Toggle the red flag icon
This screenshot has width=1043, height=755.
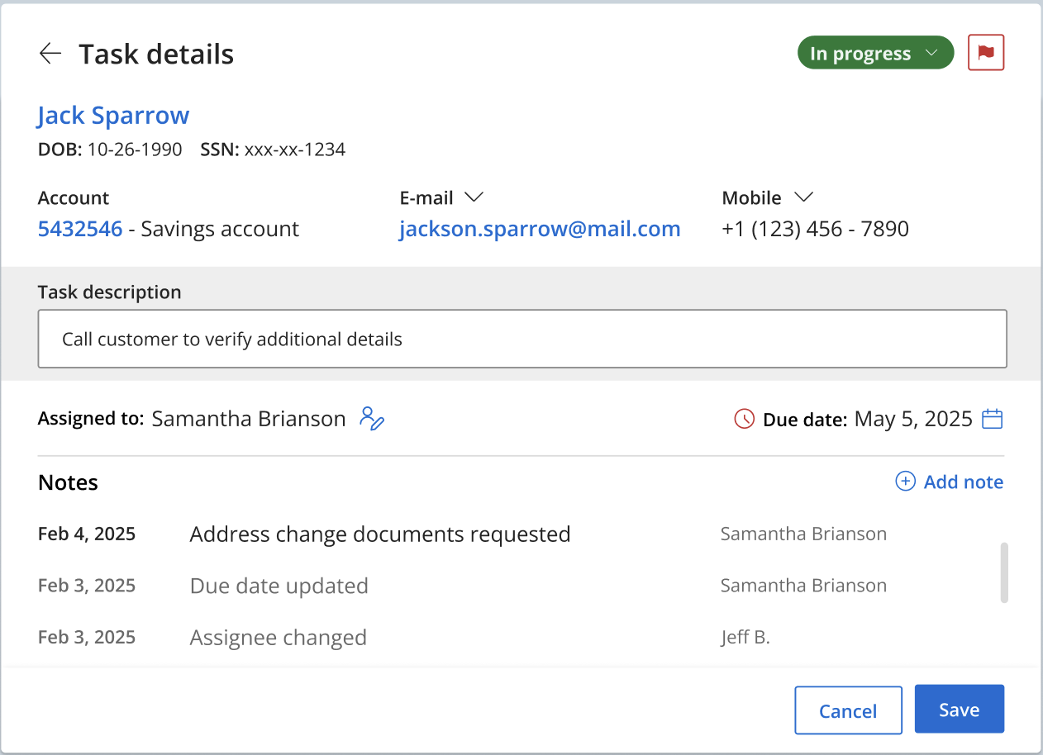coord(986,53)
